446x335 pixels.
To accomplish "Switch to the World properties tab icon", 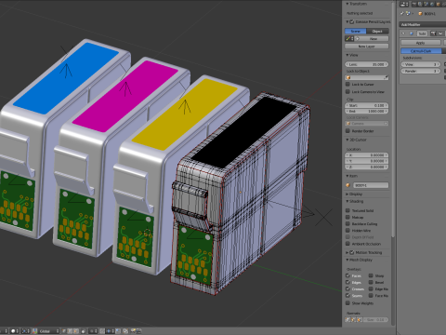I will click(432, 4).
